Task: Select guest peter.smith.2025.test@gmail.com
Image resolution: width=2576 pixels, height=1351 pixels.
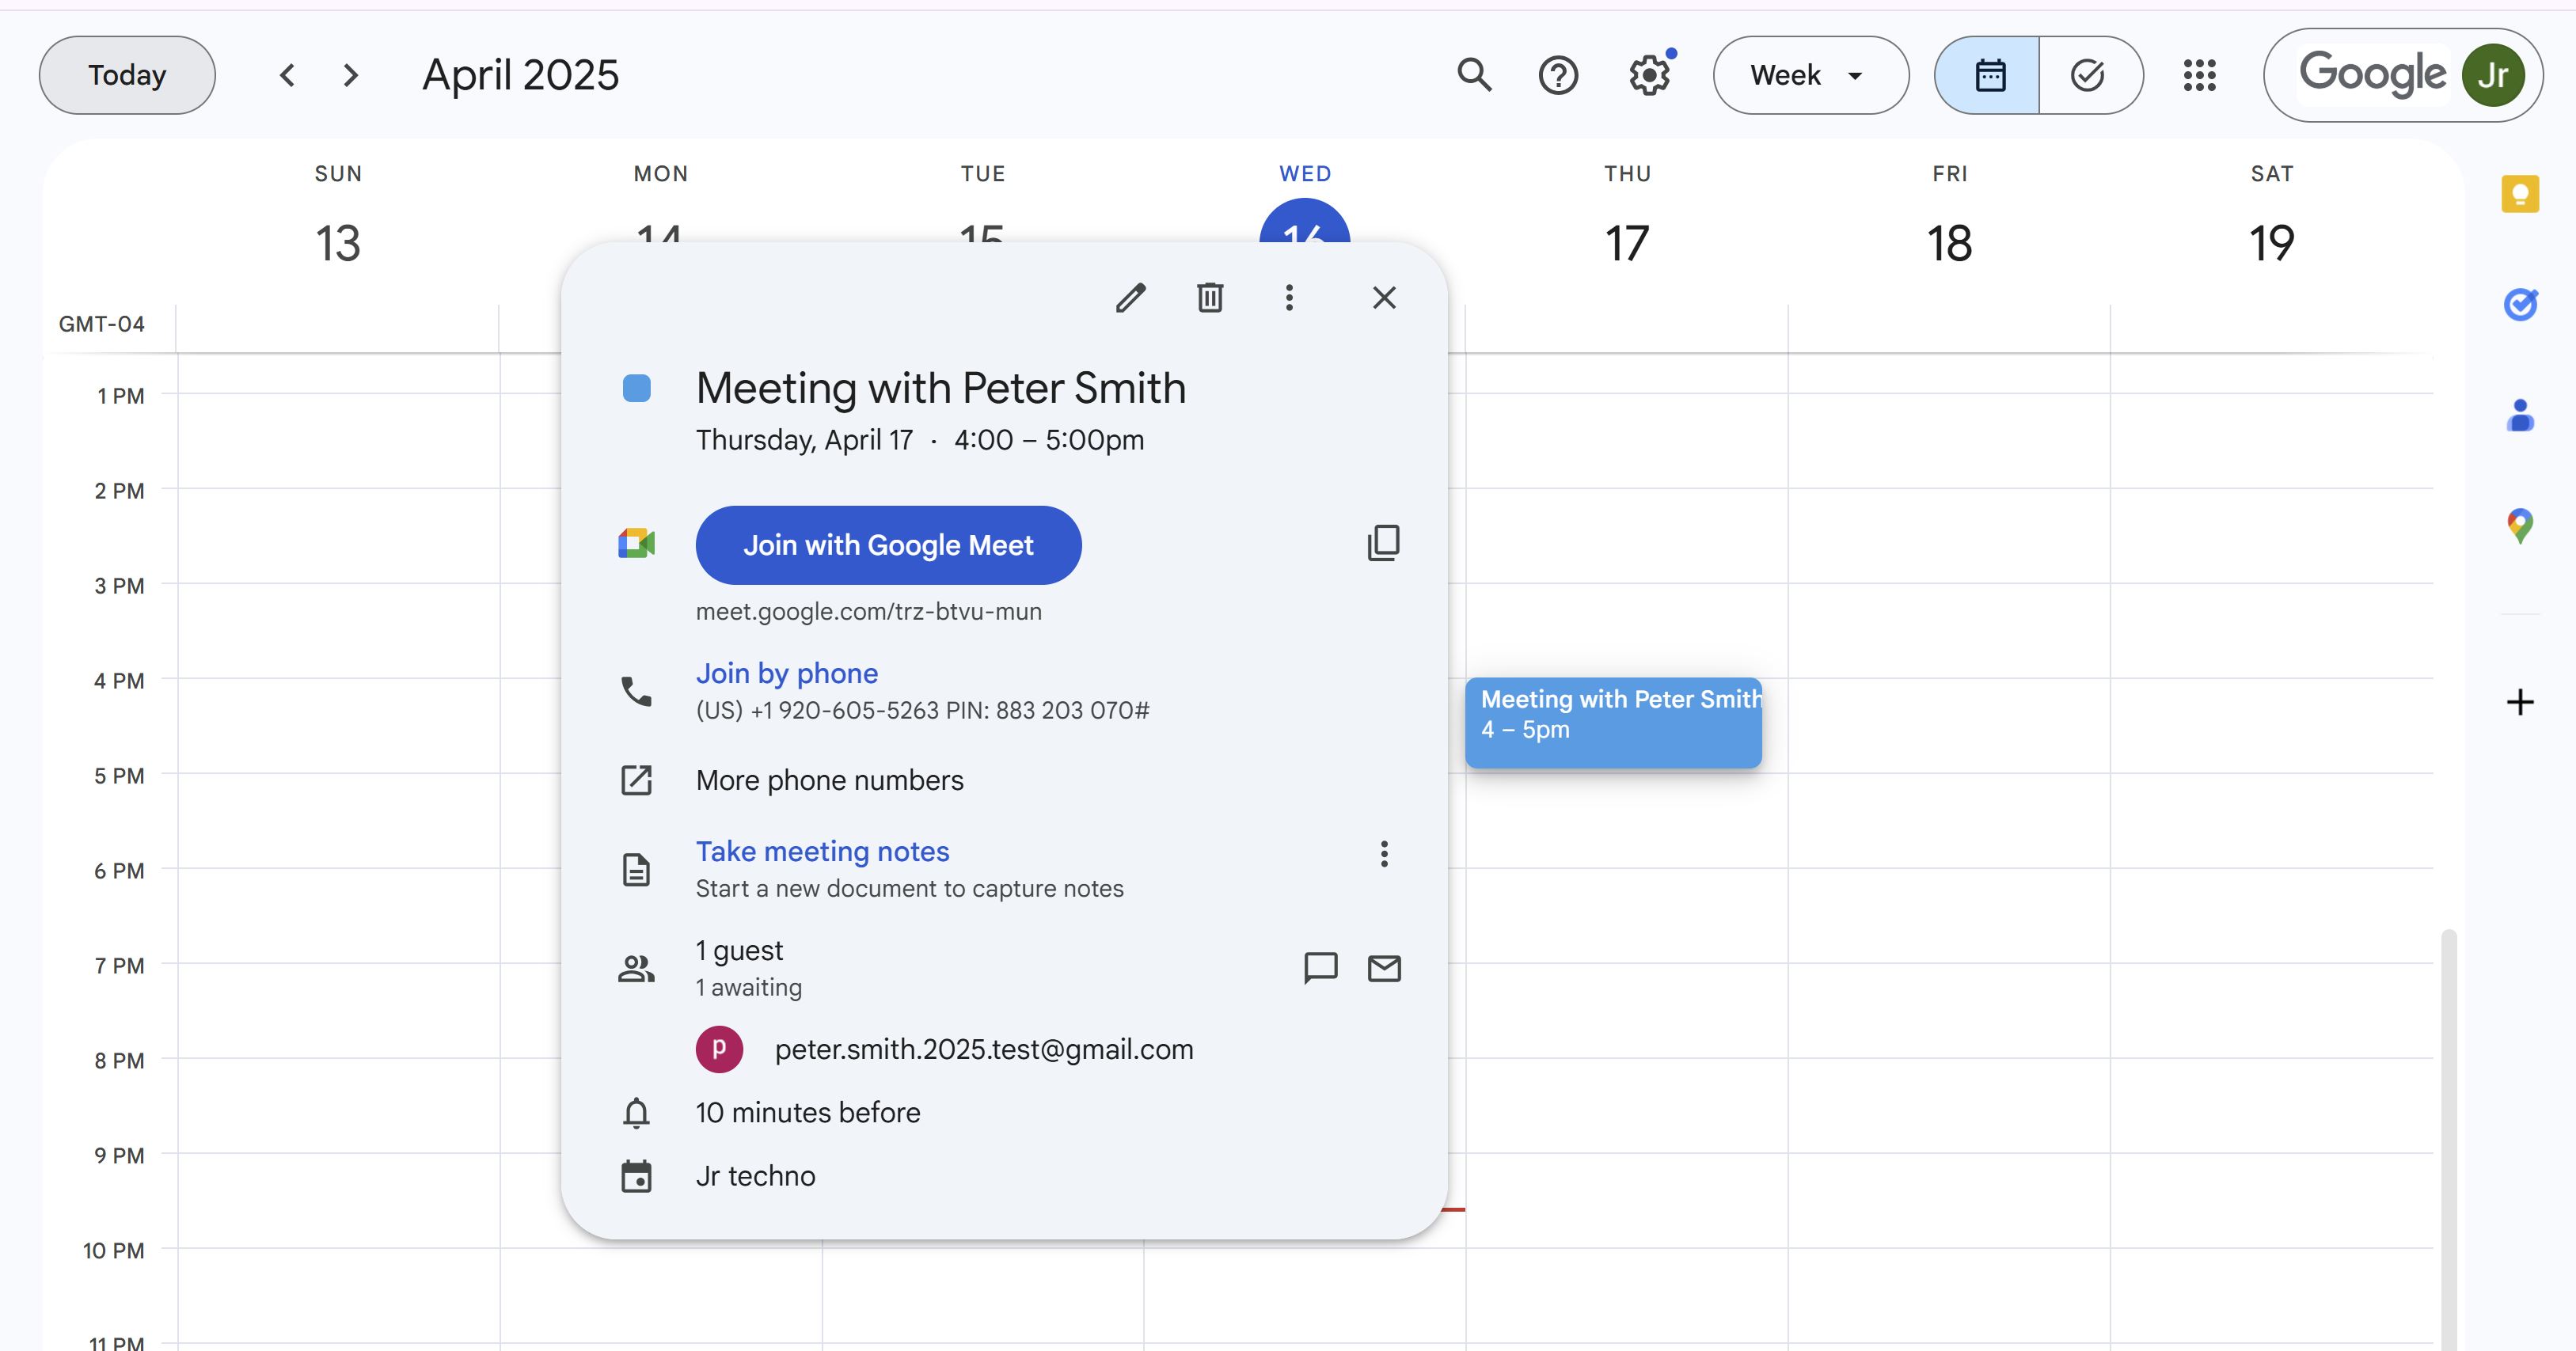Action: (x=984, y=1049)
